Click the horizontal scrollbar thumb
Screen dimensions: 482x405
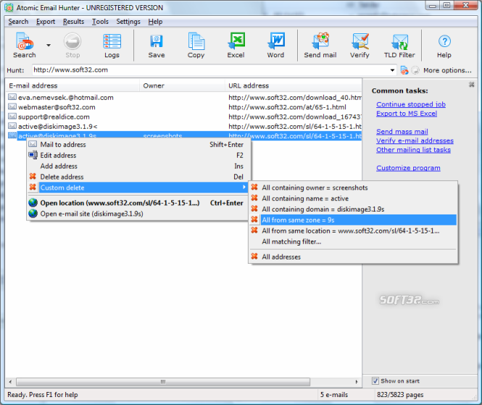tap(163, 382)
